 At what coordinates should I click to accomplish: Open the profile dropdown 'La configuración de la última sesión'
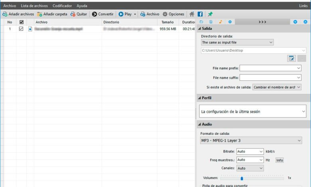coord(253,111)
